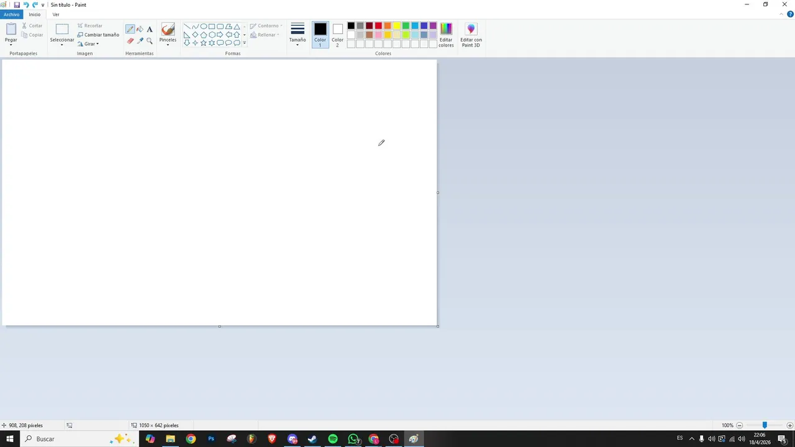Choose the Line shape

[x=187, y=26]
